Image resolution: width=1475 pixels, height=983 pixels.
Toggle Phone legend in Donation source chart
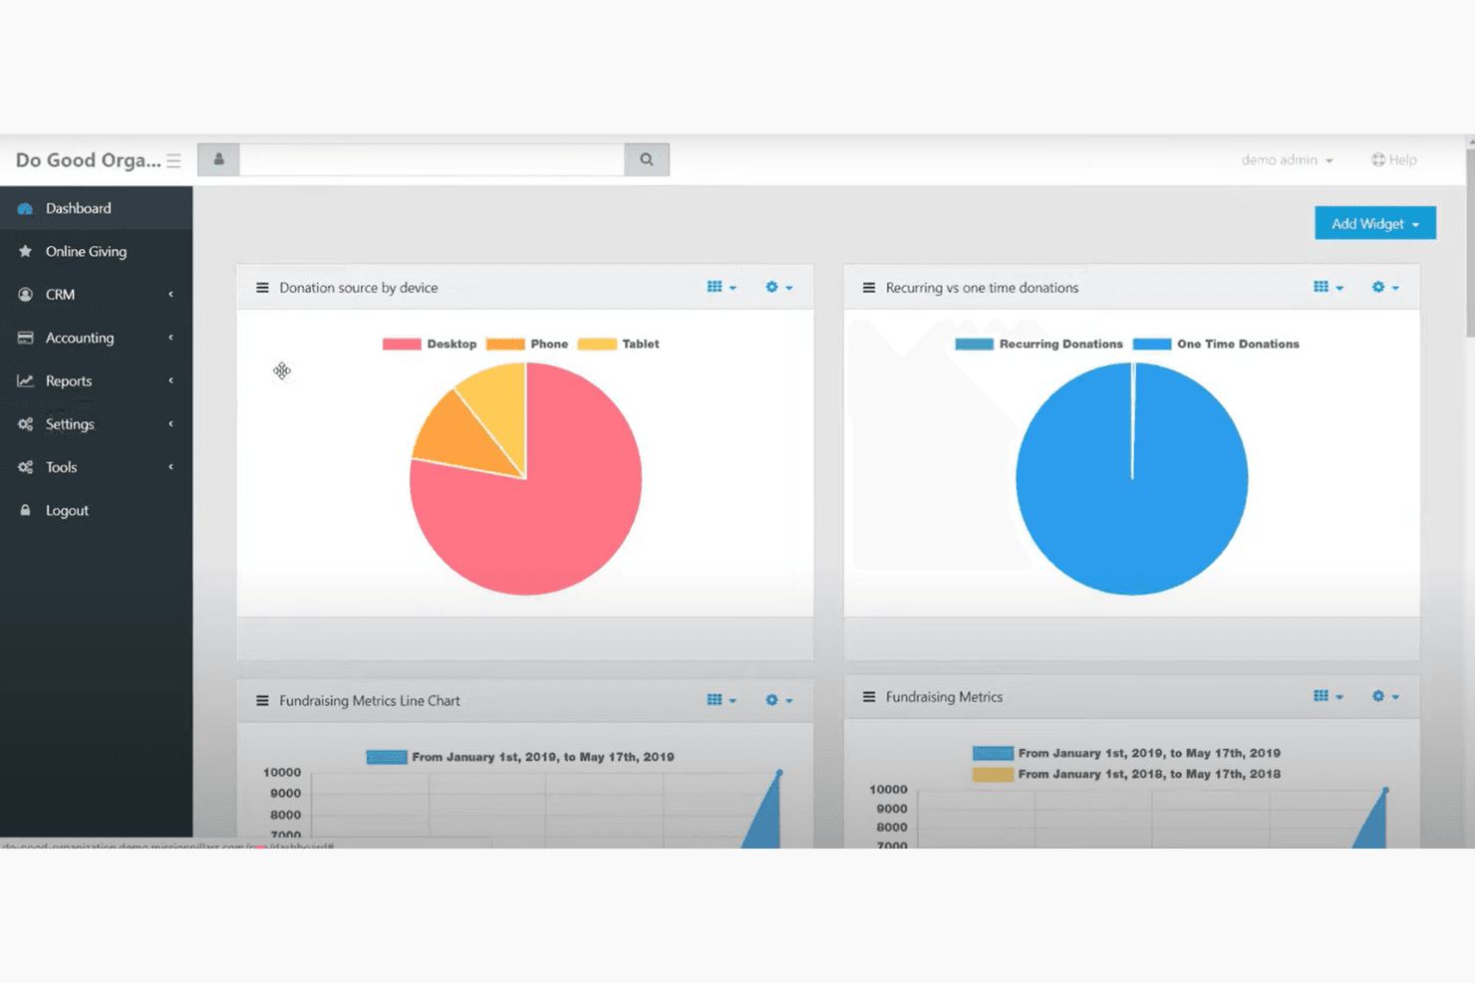tap(527, 344)
